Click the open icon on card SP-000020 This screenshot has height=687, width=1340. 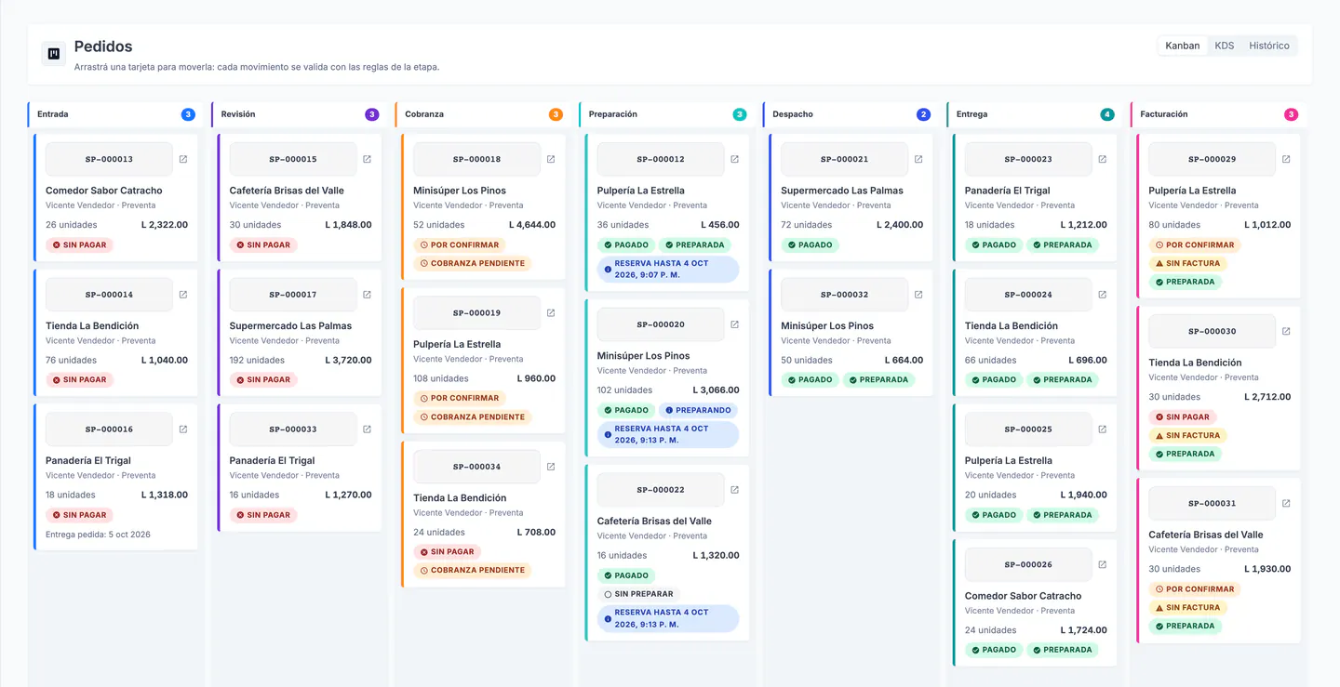[734, 324]
